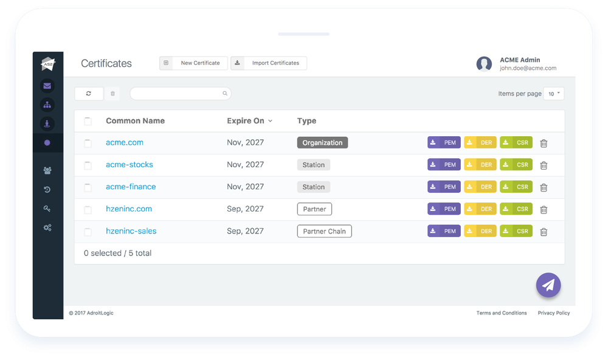The width and height of the screenshot is (608, 360).
Task: Open the messages envelope sidebar icon
Action: 47,86
